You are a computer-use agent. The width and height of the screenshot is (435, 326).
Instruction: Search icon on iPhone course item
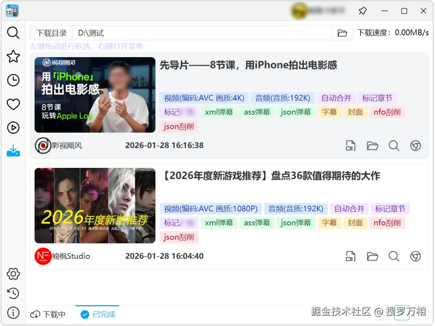394,146
